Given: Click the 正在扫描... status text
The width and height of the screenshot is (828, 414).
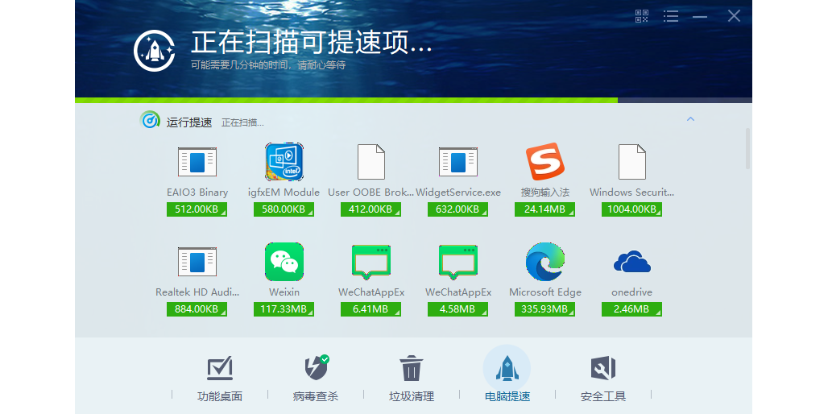Looking at the screenshot, I should 242,123.
